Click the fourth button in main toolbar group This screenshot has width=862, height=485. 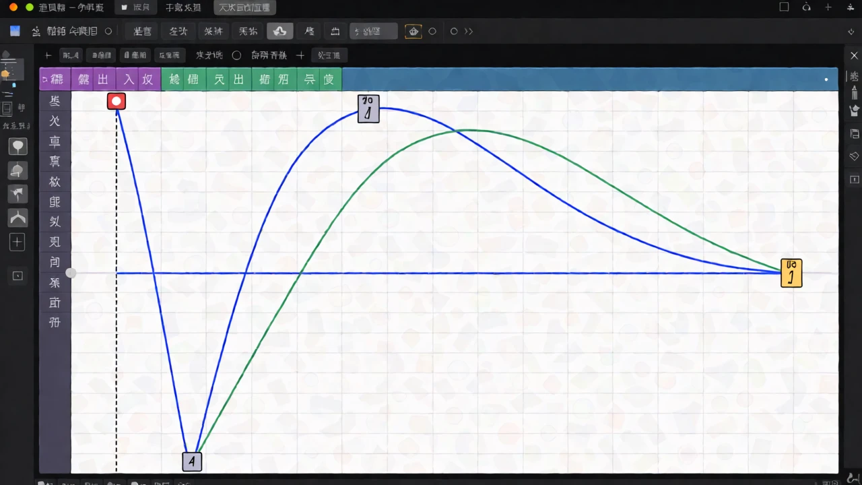247,31
